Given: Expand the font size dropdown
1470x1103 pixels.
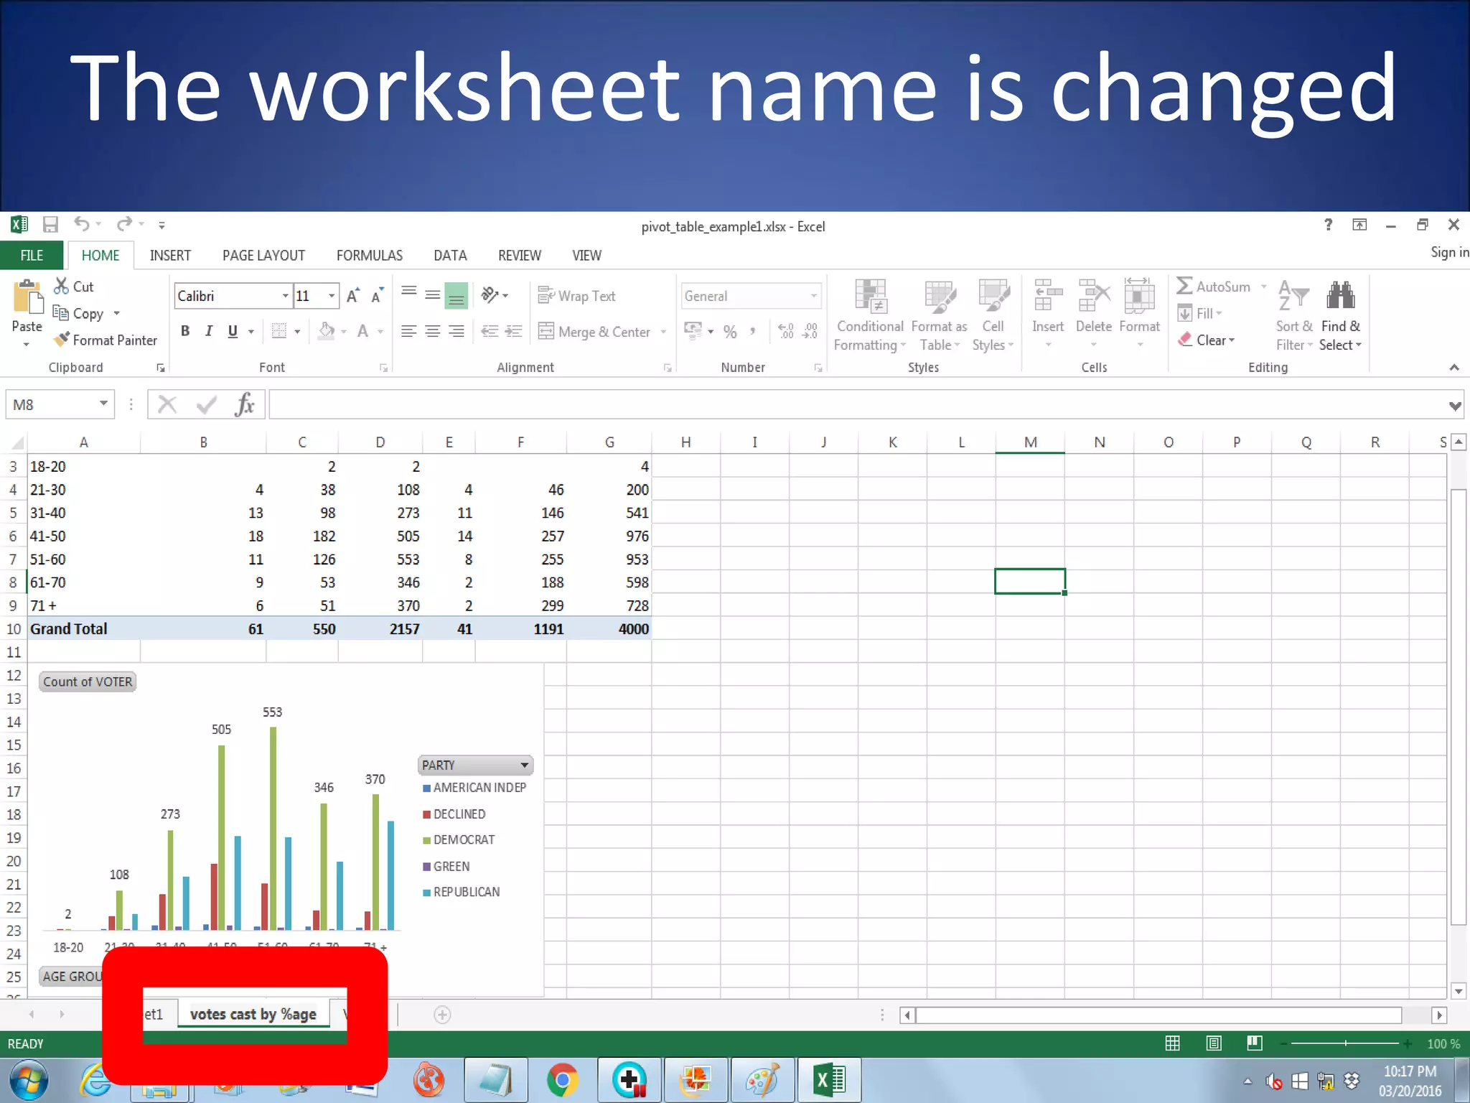Looking at the screenshot, I should pyautogui.click(x=331, y=296).
